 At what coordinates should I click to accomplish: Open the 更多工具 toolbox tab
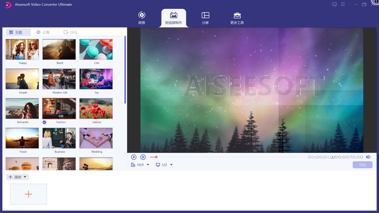[237, 18]
